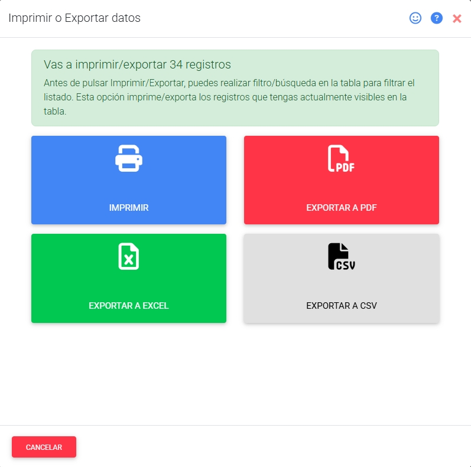The height and width of the screenshot is (467, 471).
Task: Click the PDF file icon
Action: [342, 158]
